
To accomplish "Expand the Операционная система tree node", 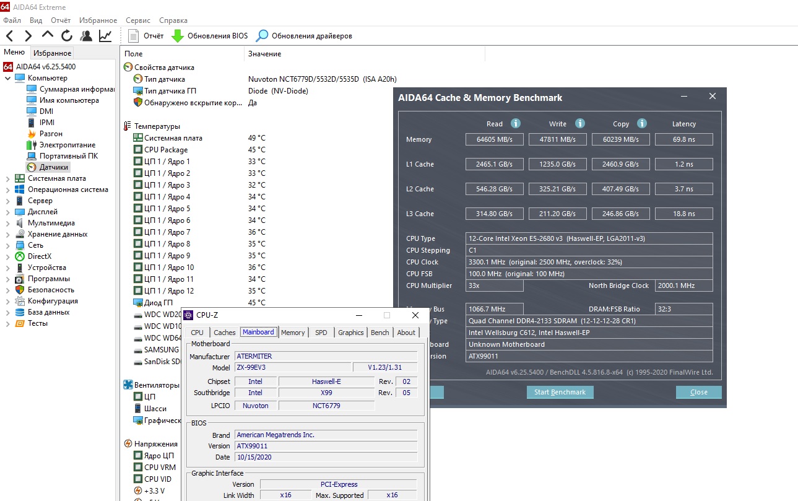I will tap(7, 190).
